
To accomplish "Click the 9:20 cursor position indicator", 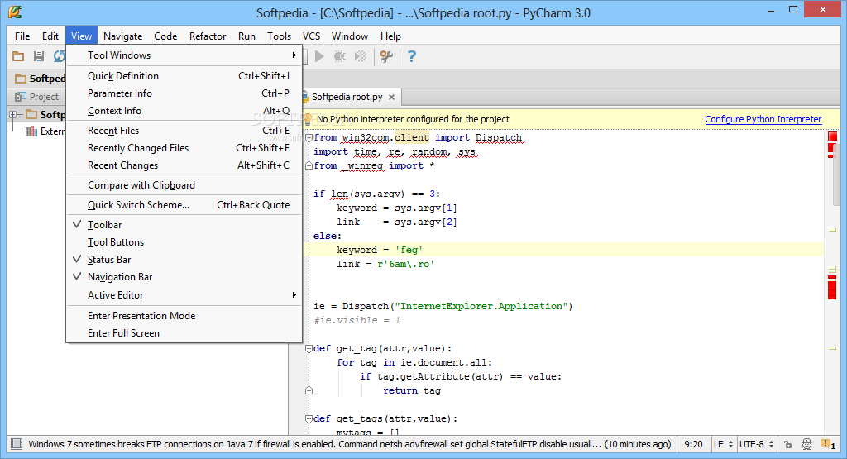I will pos(693,444).
